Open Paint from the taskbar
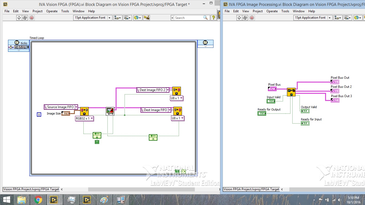 click(x=104, y=200)
